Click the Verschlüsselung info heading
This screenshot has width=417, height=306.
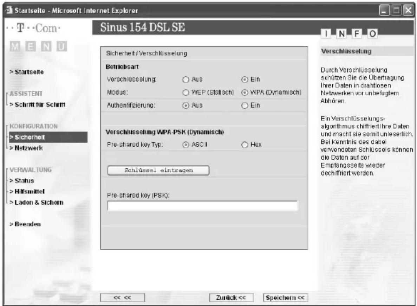pyautogui.click(x=346, y=51)
